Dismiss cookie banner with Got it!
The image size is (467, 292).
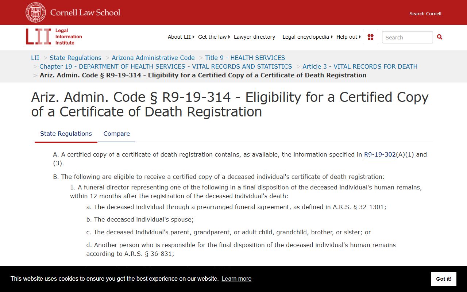click(444, 279)
